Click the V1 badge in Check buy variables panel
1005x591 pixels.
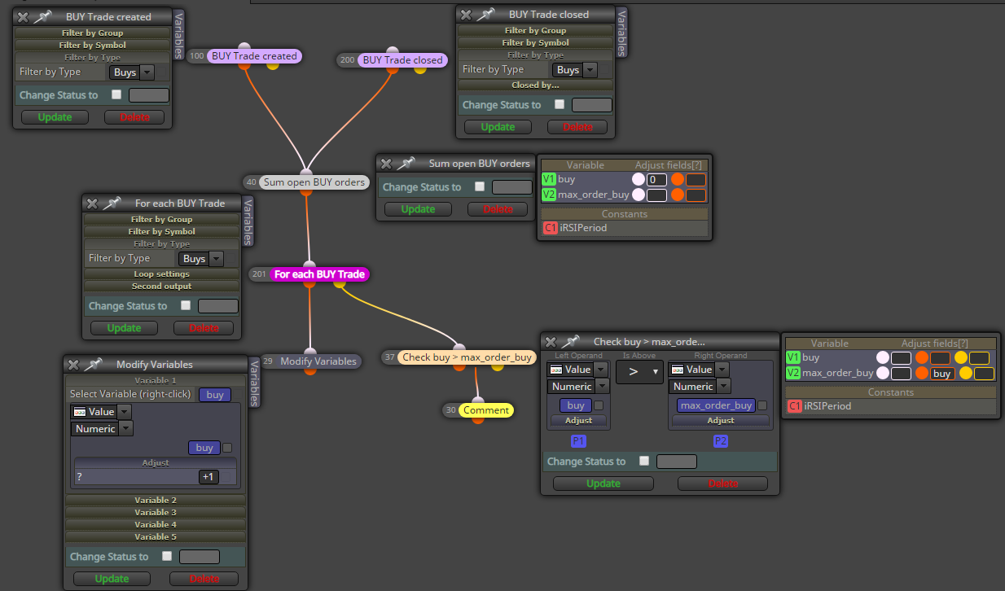[793, 357]
